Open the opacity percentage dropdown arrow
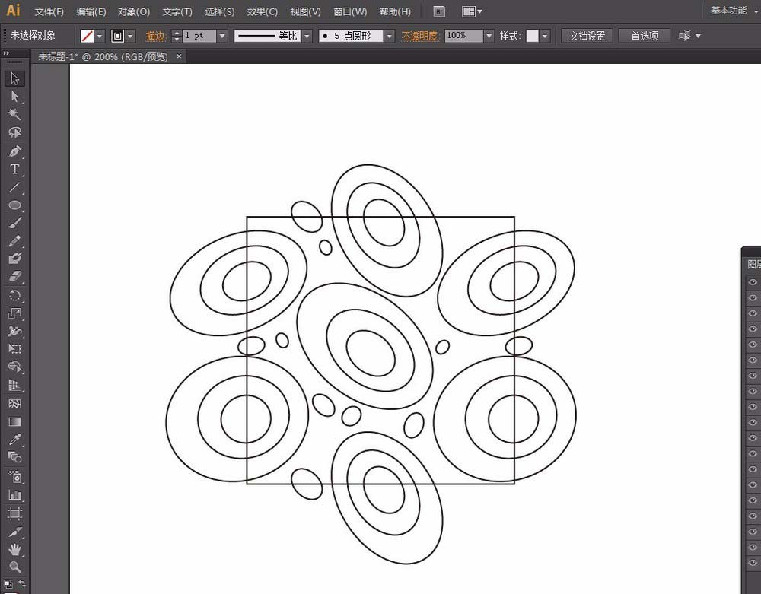Viewport: 761px width, 594px height. [489, 36]
